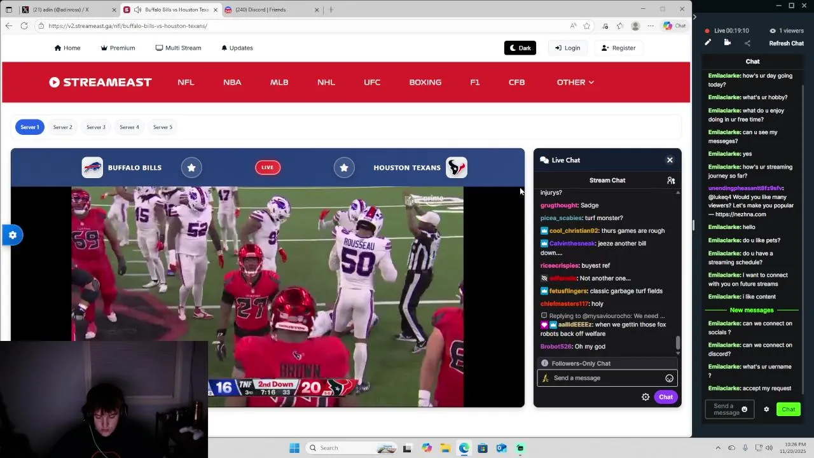The image size is (814, 458).
Task: Click the Windows taskbar Search box
Action: (352, 448)
